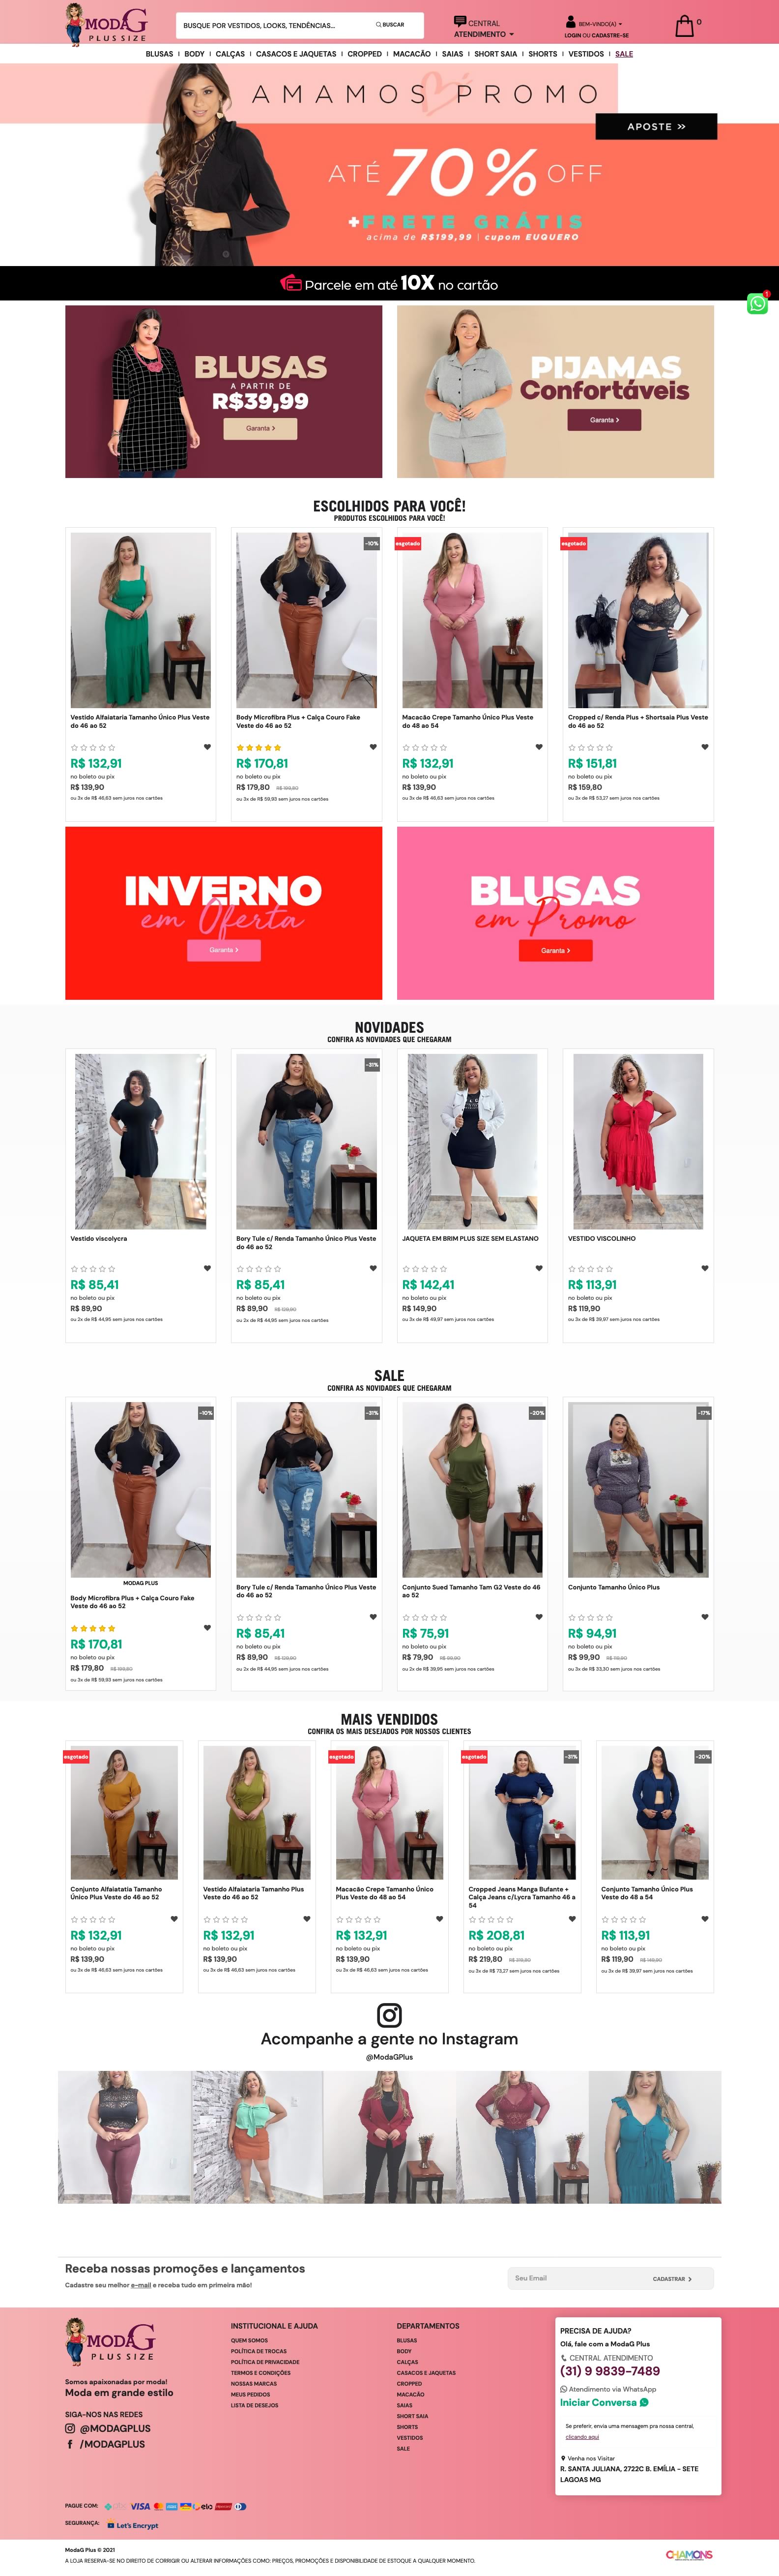Click the ModaG Plus Size header logo

[x=106, y=24]
